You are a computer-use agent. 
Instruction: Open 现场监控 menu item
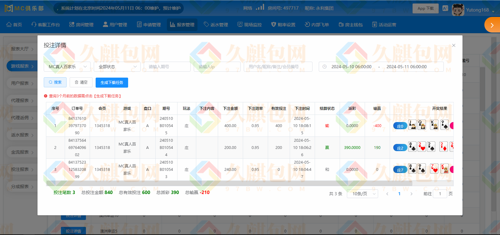[x=250, y=25]
